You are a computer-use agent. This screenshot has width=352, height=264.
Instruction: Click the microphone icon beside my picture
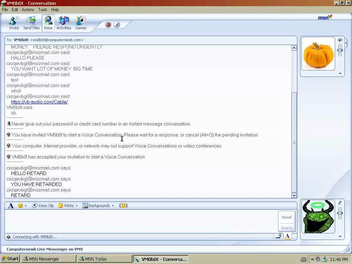click(340, 203)
